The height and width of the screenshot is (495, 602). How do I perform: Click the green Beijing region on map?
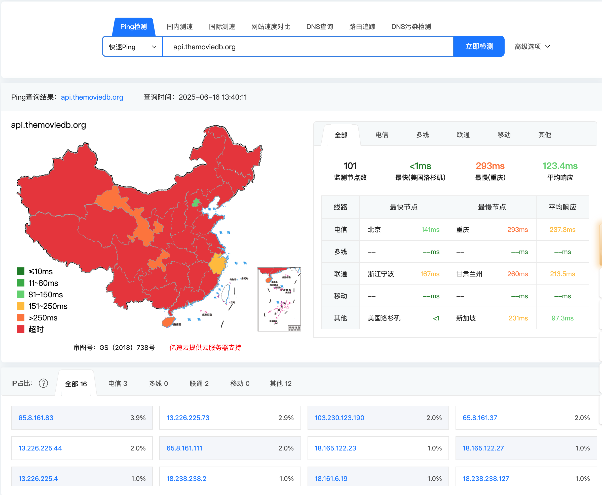pos(196,203)
